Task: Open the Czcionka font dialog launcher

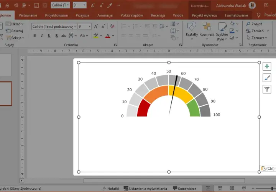Action: [115, 45]
